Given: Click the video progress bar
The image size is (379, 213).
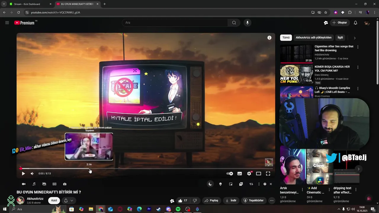Looking at the screenshot, I should 146,169.
